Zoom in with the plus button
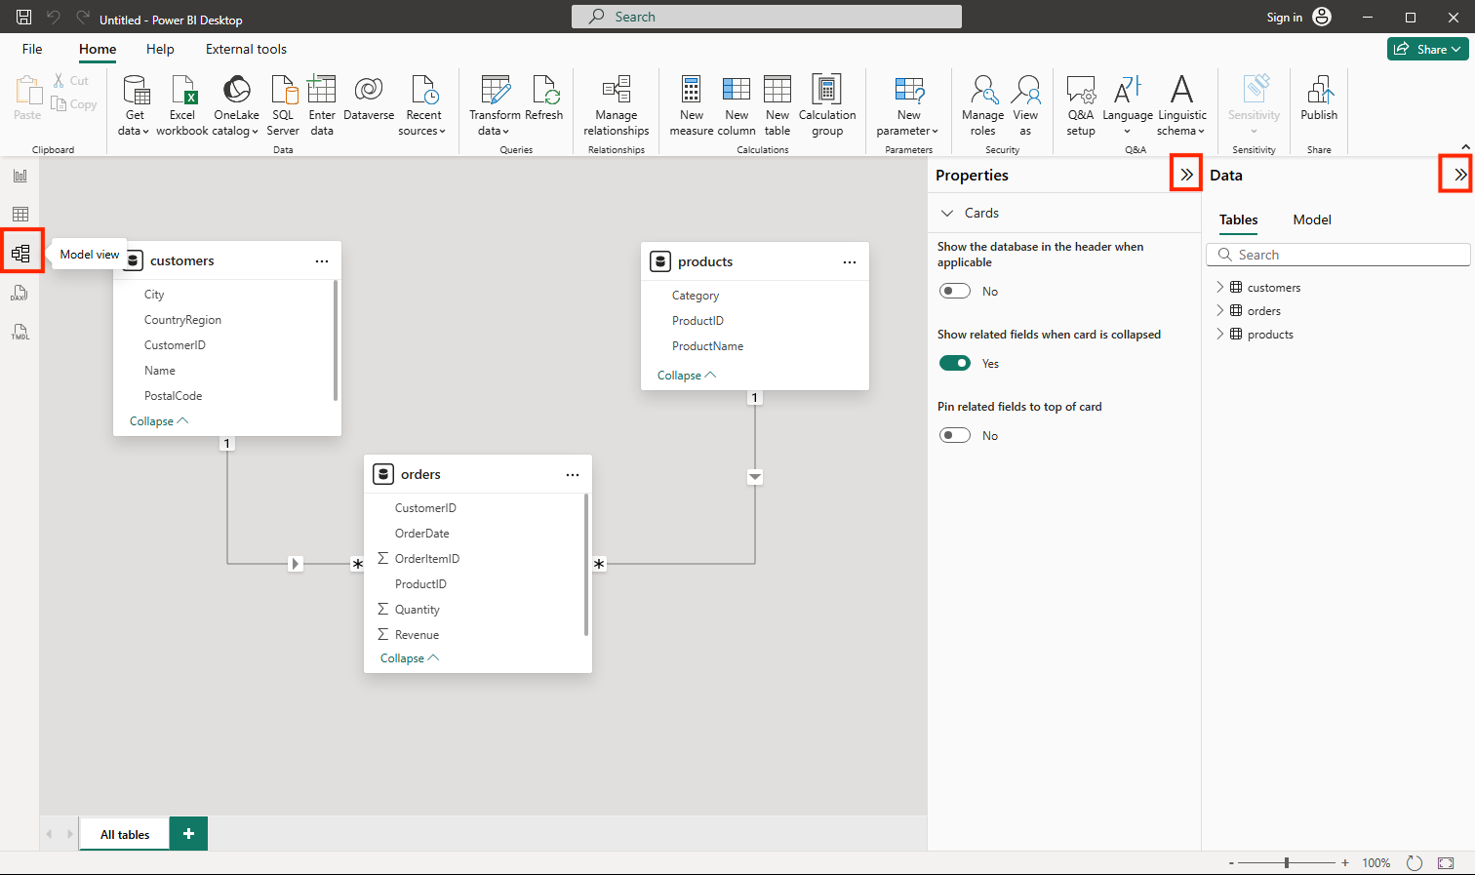The height and width of the screenshot is (875, 1475). [x=1345, y=862]
